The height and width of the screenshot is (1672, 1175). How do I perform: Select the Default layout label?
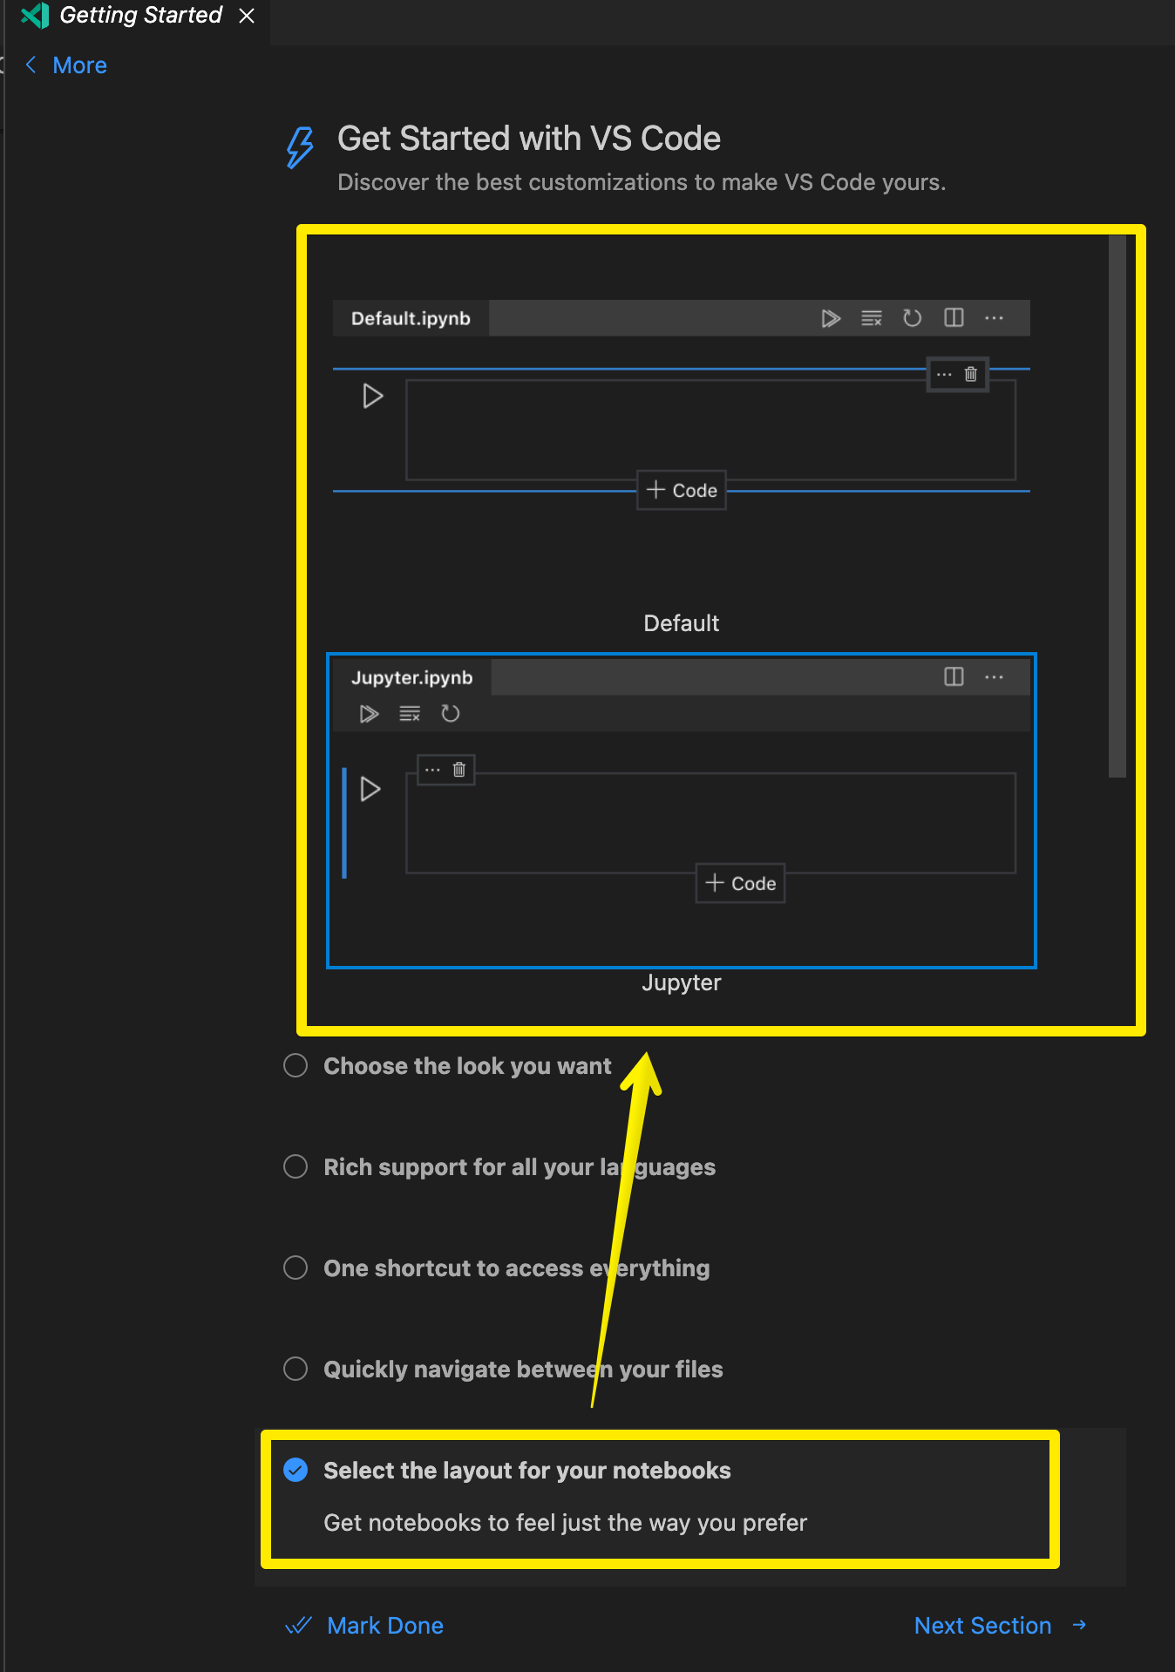tap(681, 623)
